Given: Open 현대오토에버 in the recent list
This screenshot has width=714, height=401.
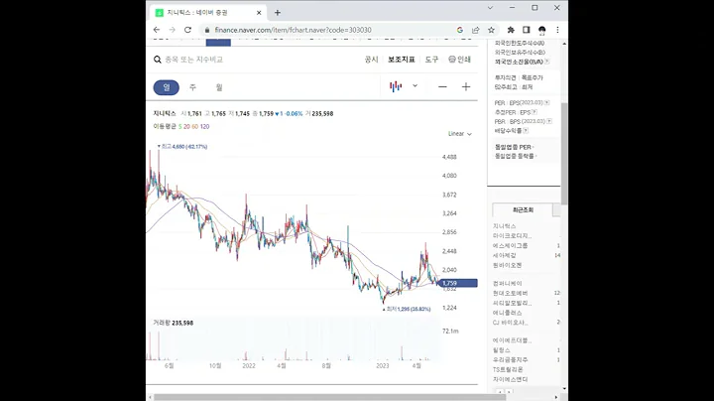Looking at the screenshot, I should click(510, 293).
